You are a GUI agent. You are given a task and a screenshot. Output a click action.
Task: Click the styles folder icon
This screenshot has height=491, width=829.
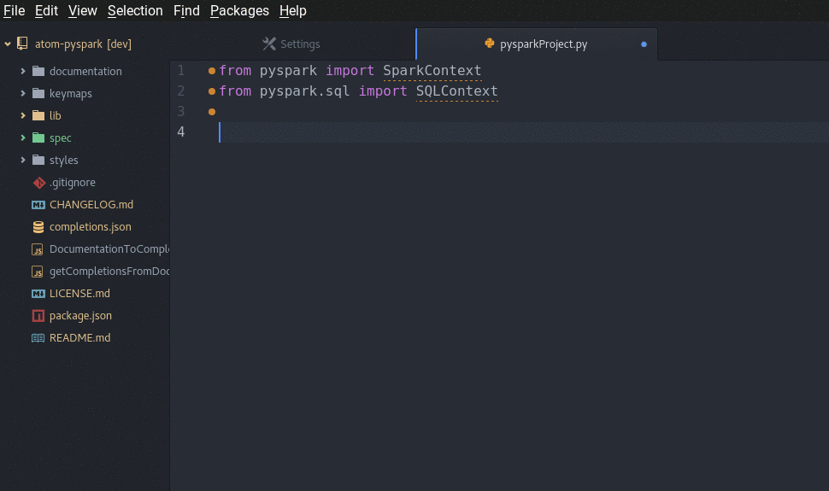(38, 160)
